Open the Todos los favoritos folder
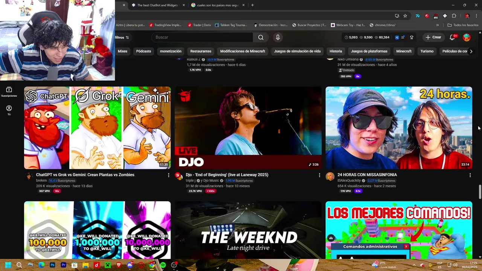Image resolution: width=482 pixels, height=271 pixels. click(x=463, y=25)
